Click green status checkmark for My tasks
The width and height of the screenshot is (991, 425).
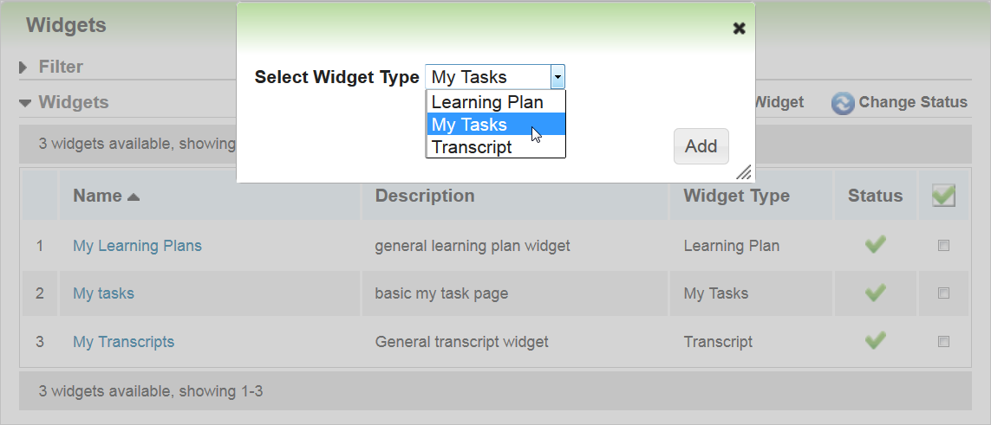point(875,293)
